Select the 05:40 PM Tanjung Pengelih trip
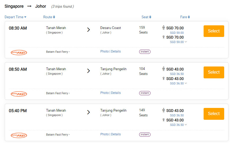This screenshot has height=143, width=230. coord(214,114)
